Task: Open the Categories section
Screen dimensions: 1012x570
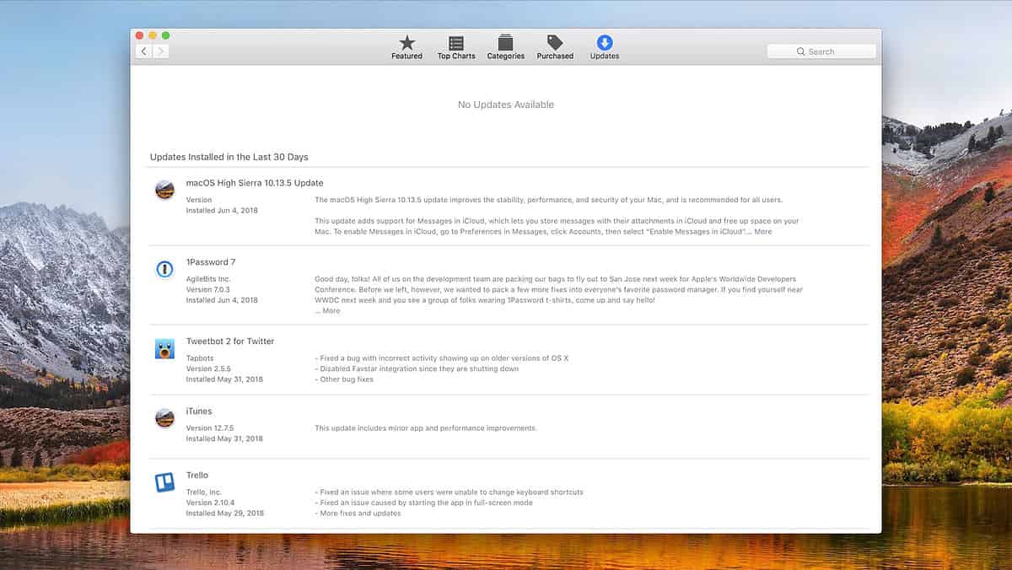Action: click(505, 46)
